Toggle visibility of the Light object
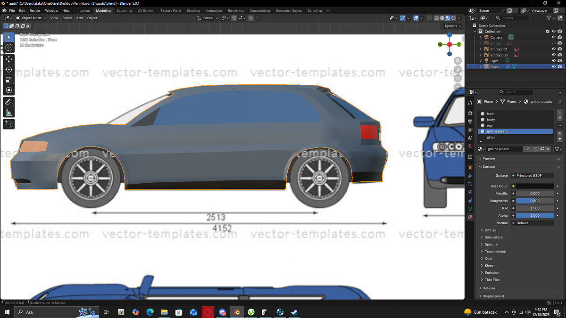 554,61
